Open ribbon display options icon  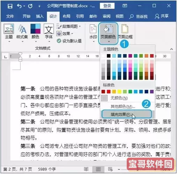tap(125, 6)
